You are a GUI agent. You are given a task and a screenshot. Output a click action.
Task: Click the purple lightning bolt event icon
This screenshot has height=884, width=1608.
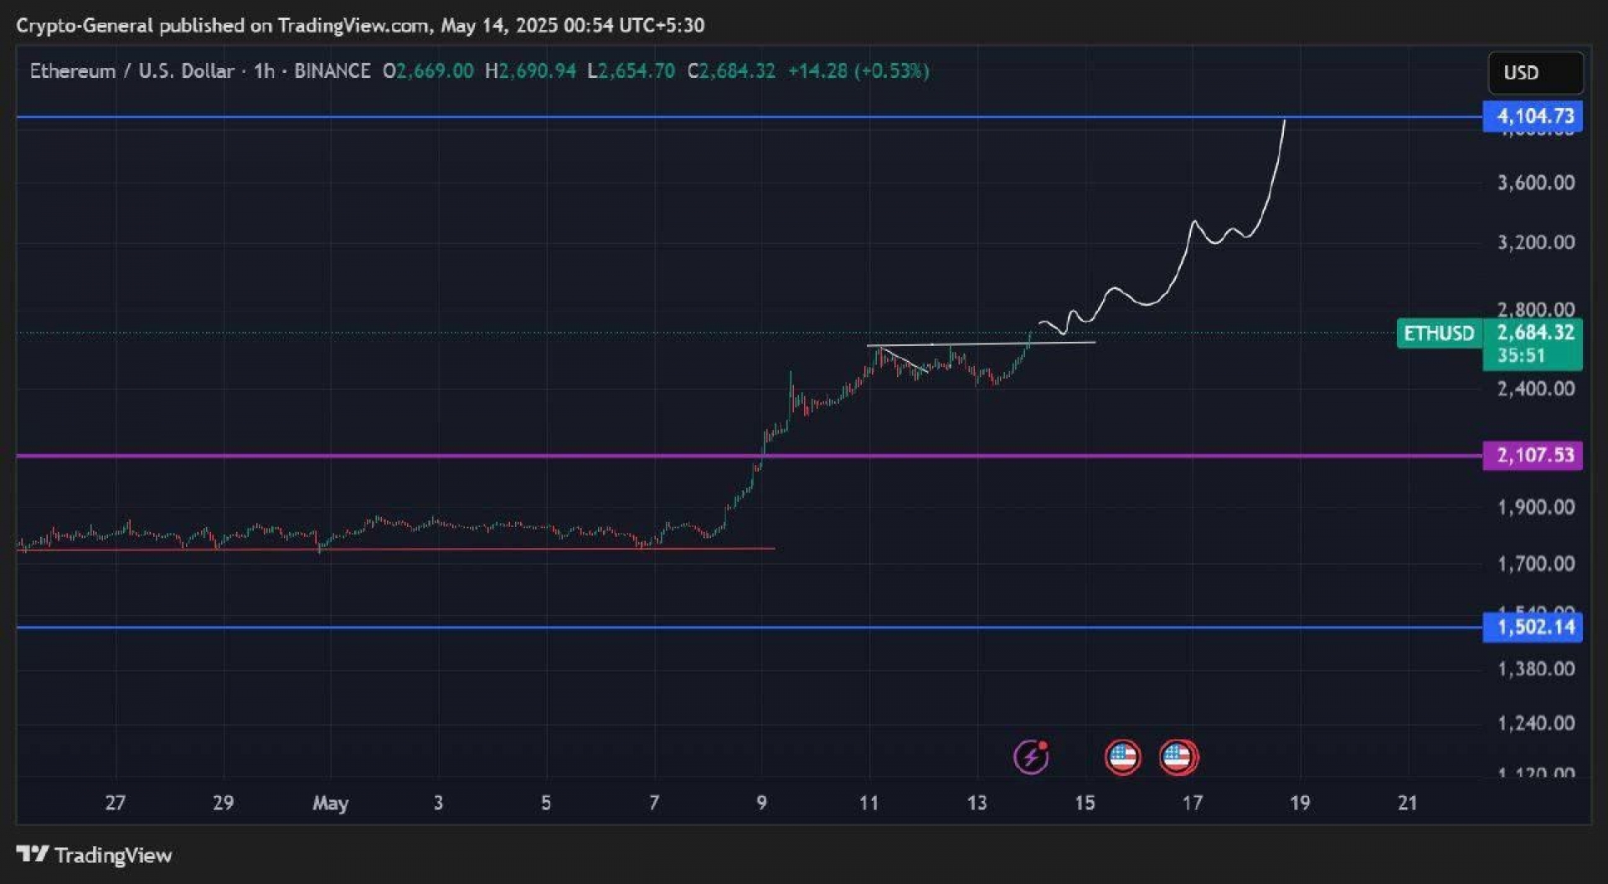coord(1031,757)
